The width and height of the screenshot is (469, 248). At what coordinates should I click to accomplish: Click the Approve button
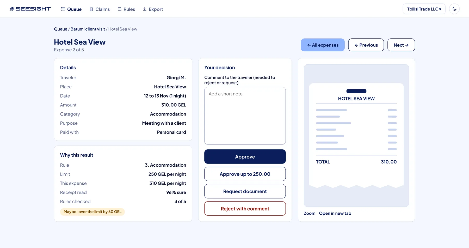(245, 156)
